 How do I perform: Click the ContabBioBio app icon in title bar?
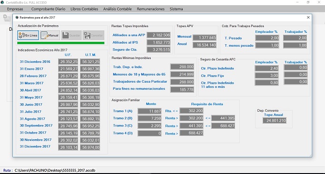pos(2,2)
